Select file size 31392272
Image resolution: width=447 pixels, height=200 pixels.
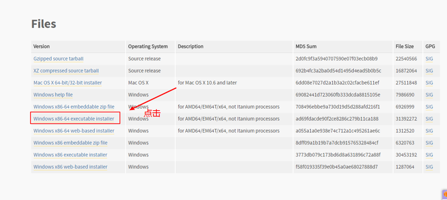click(x=406, y=119)
